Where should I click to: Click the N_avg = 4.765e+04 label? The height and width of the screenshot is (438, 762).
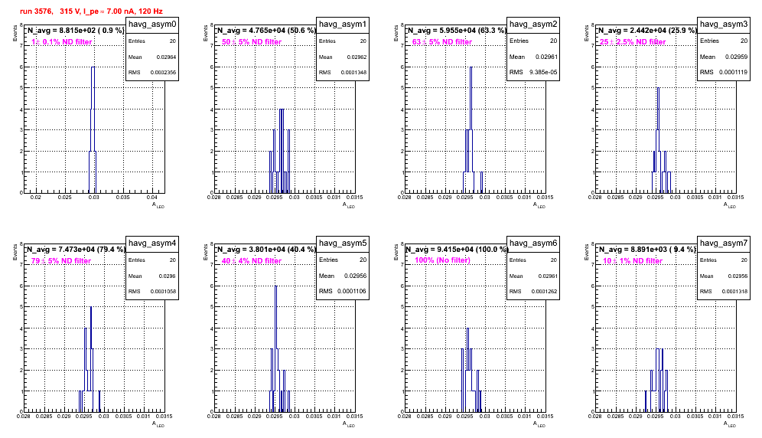coord(266,31)
